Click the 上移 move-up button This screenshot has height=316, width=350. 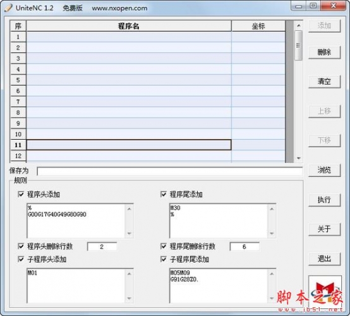pos(324,111)
